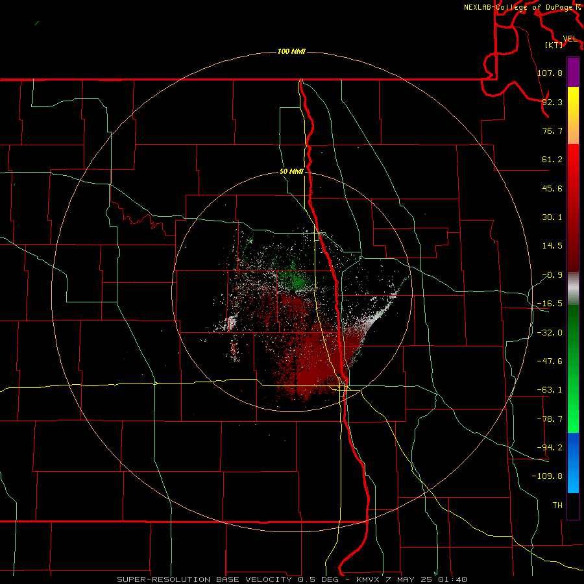Click the [KT] units label
584x584 pixels.
click(554, 45)
